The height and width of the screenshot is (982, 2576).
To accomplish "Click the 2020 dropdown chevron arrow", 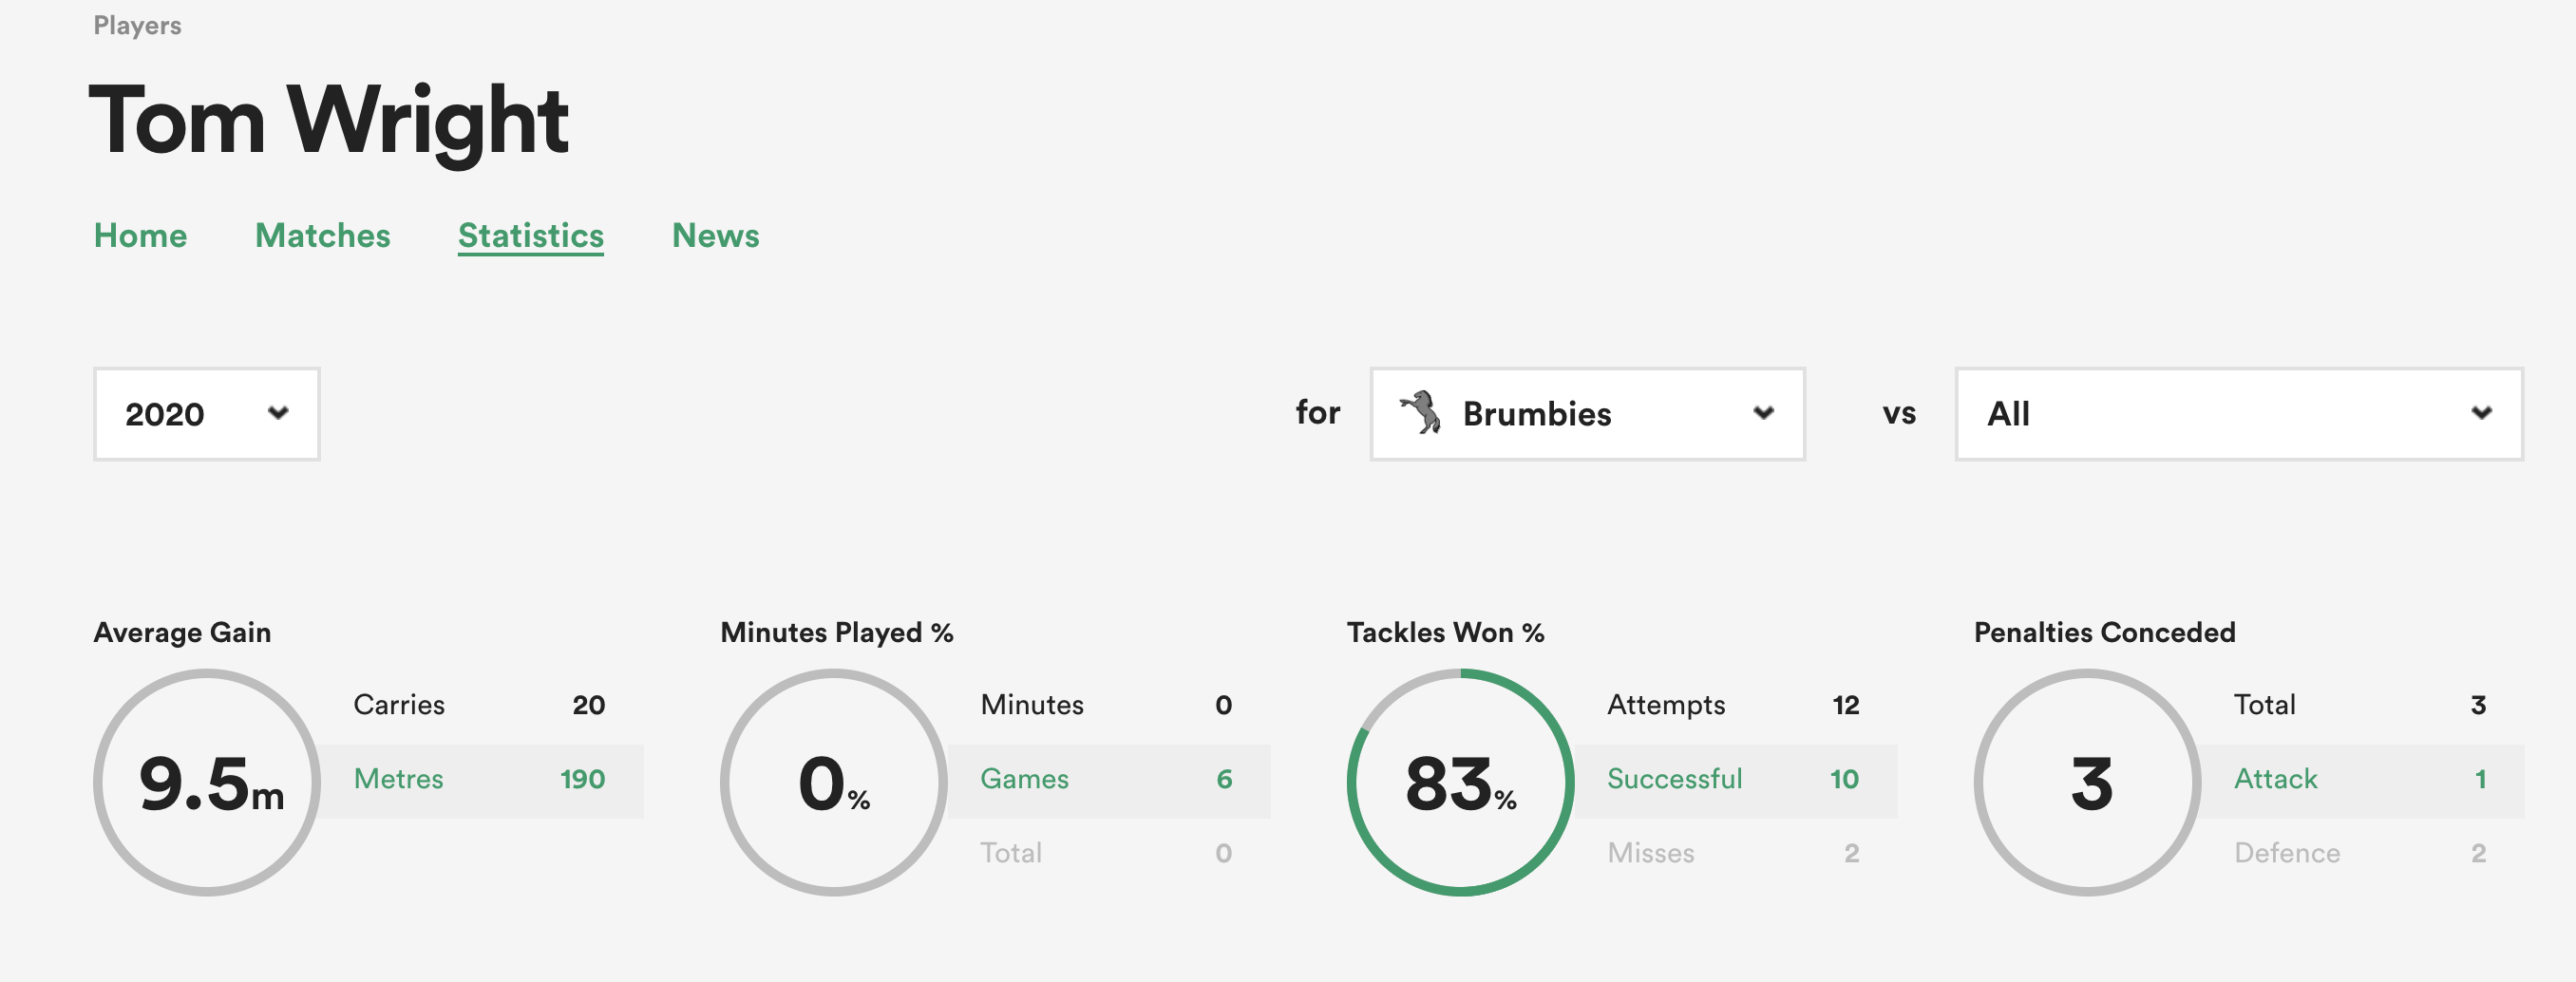I will click(x=278, y=413).
